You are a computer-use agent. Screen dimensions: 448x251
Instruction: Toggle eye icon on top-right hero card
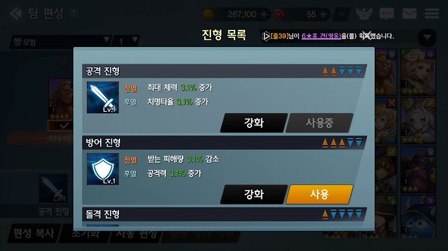pos(430,54)
